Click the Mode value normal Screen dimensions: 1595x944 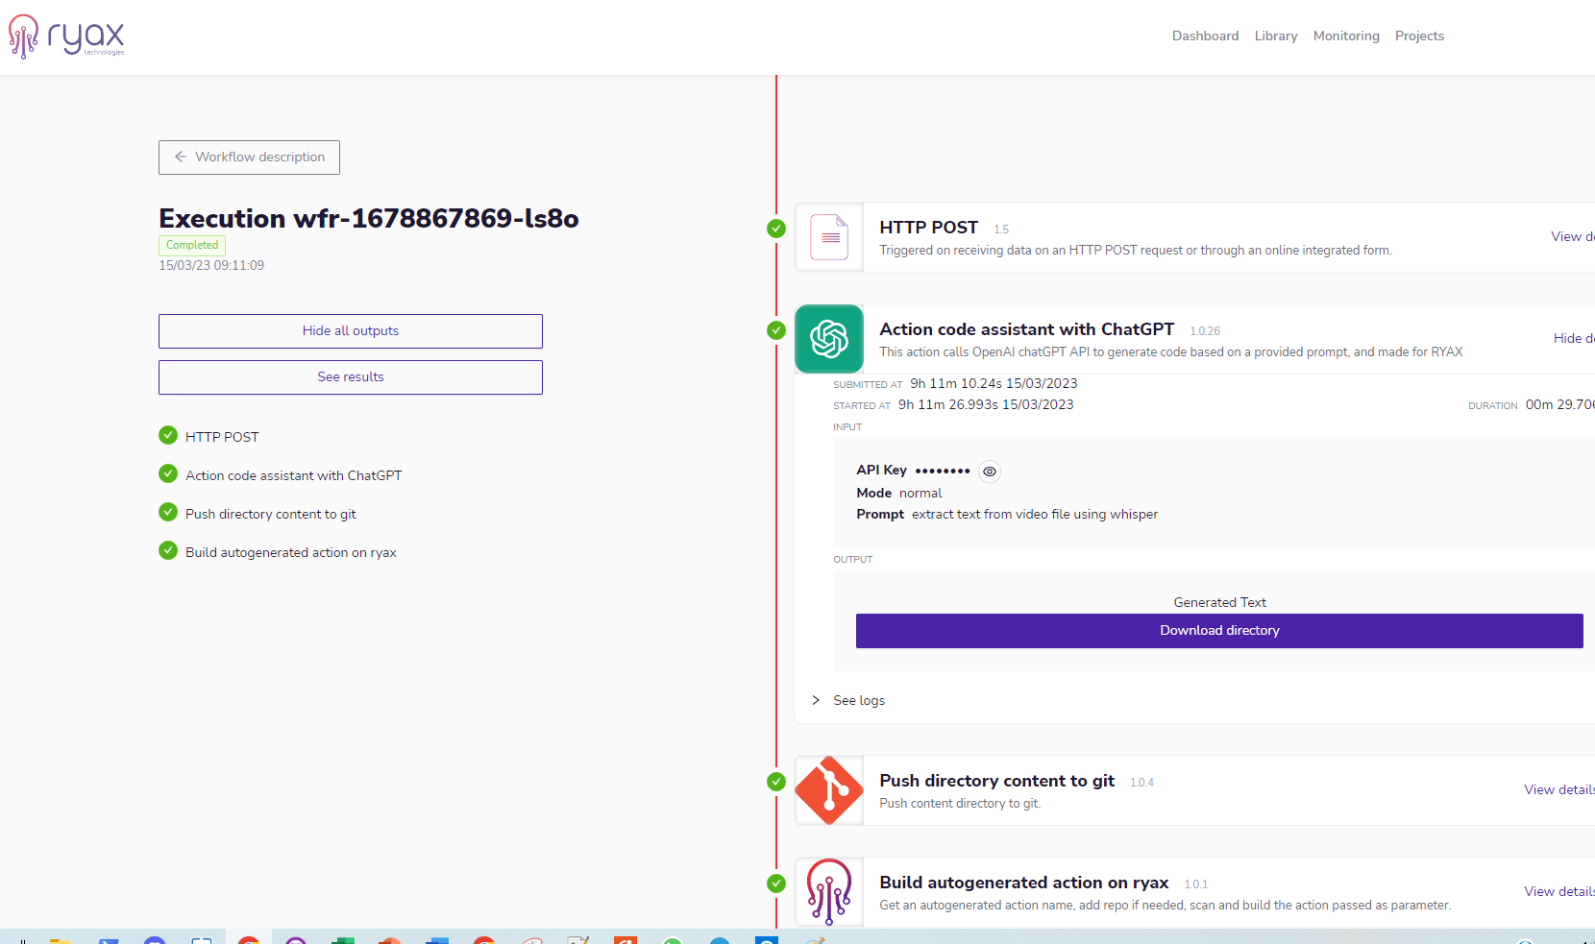click(x=920, y=493)
